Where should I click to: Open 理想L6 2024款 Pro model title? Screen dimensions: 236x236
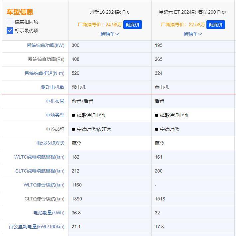(110, 12)
